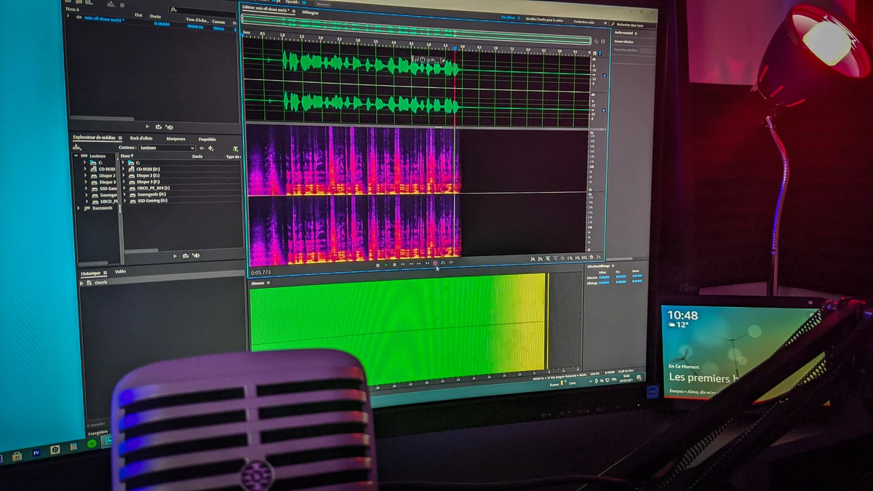Pause playback in the editor transport
873x491 pixels.
[x=394, y=265]
